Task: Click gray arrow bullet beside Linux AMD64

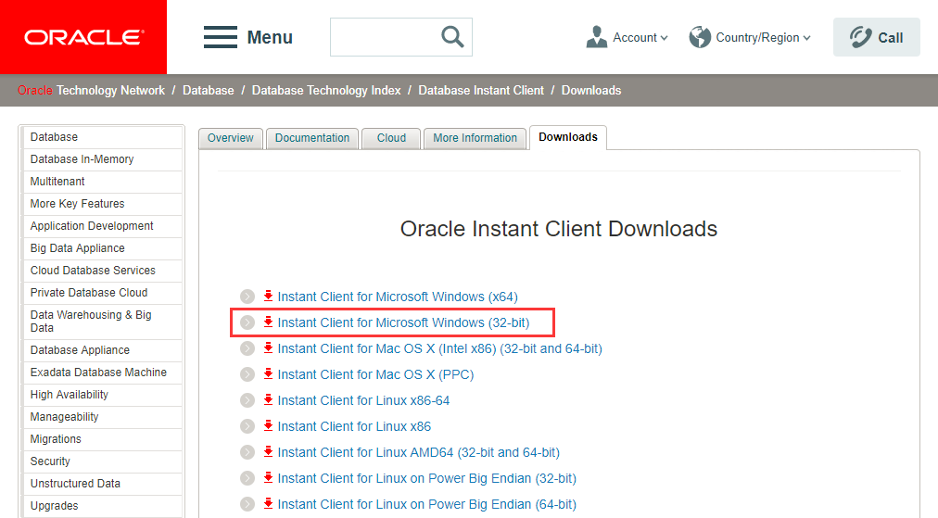Action: coord(247,452)
